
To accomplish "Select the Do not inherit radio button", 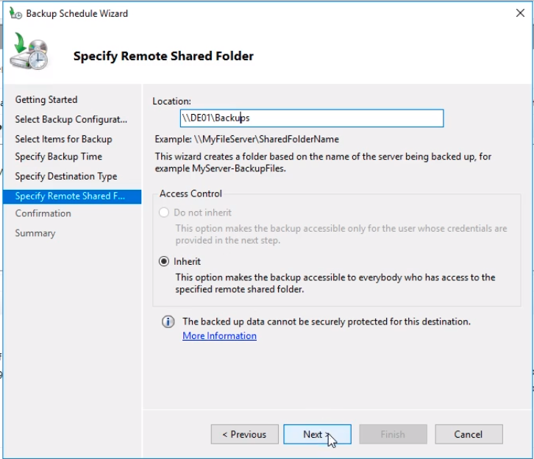I will point(164,213).
